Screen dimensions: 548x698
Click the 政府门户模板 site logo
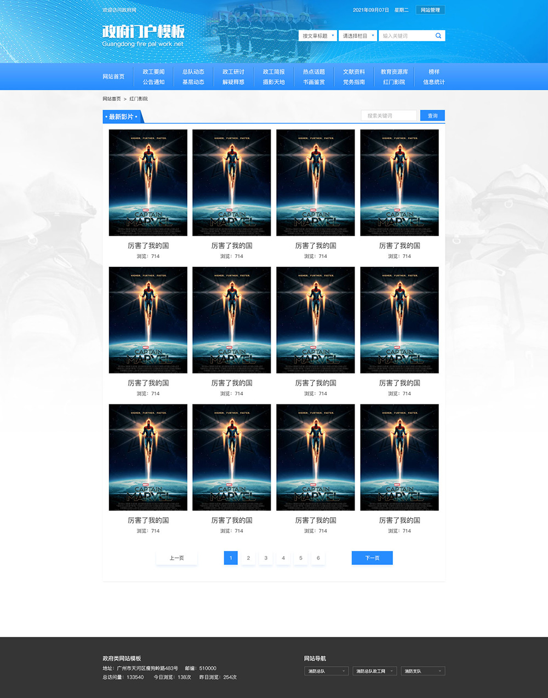pos(143,36)
